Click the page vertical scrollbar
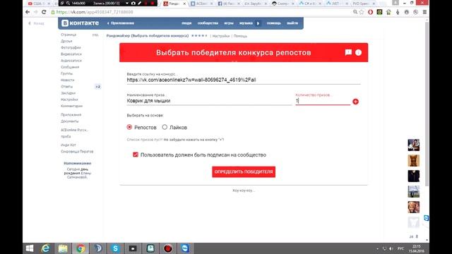 pos(427,104)
